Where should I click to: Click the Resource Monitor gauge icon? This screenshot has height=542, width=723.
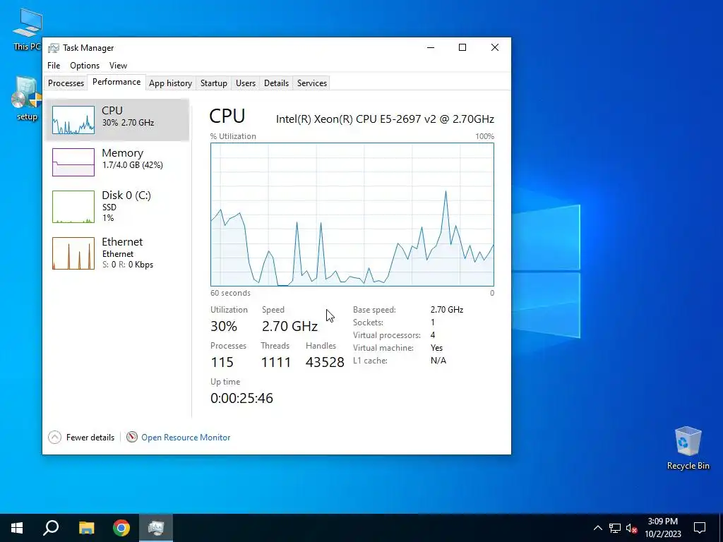pos(132,437)
